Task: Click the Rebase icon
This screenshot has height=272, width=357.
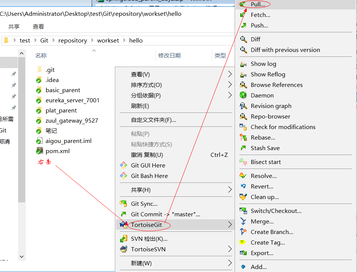Action: [x=243, y=138]
